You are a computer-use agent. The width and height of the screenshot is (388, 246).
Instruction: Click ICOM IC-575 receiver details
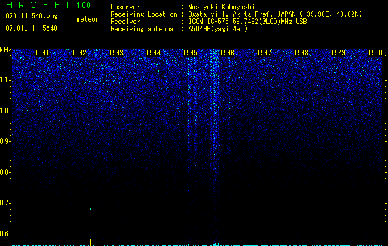point(247,22)
